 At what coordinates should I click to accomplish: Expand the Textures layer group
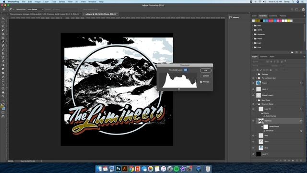[257, 74]
